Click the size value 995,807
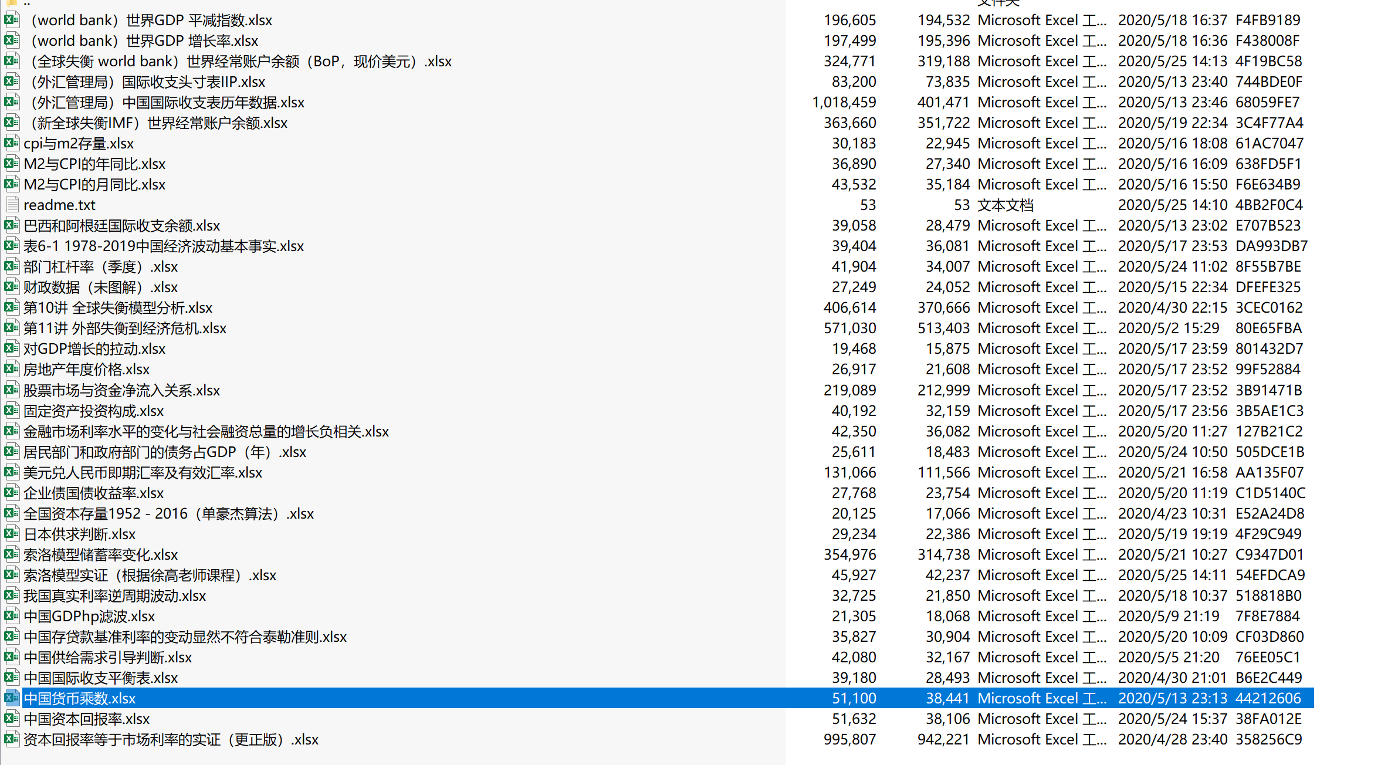 pyautogui.click(x=849, y=740)
